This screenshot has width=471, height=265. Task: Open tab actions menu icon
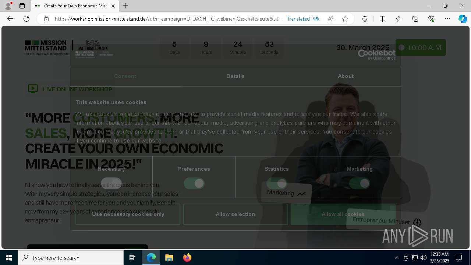tap(22, 6)
